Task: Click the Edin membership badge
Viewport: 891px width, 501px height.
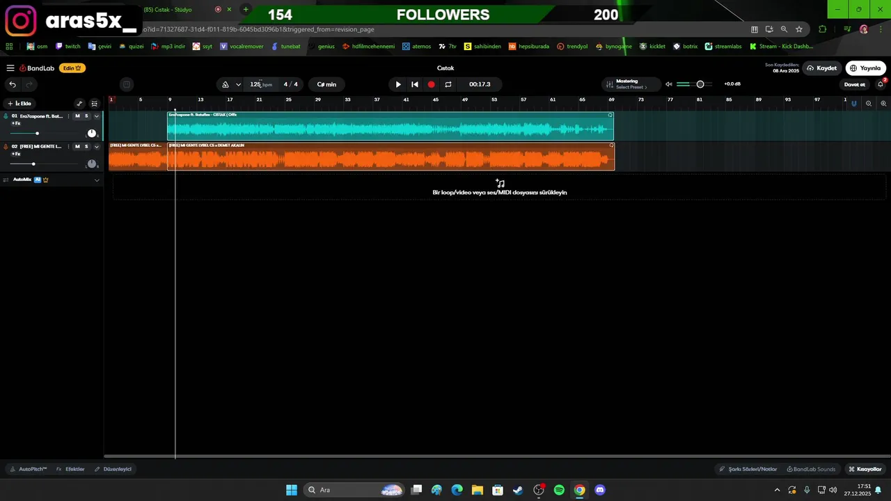Action: [72, 68]
